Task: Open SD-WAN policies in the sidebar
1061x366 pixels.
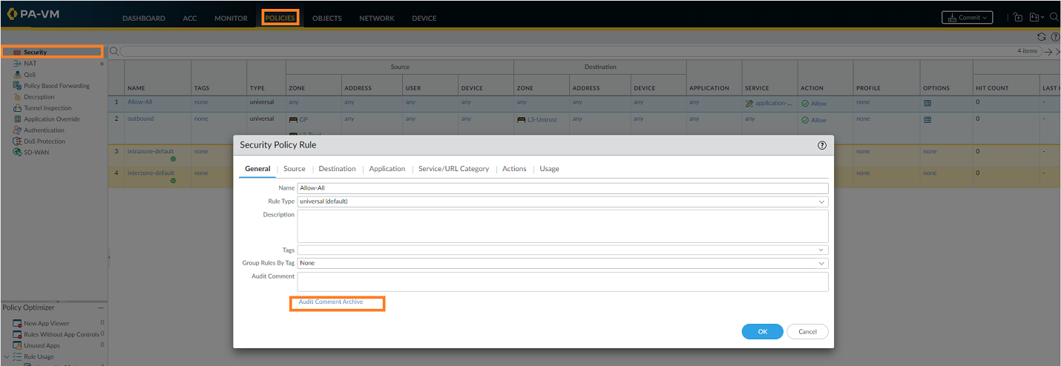Action: click(36, 153)
